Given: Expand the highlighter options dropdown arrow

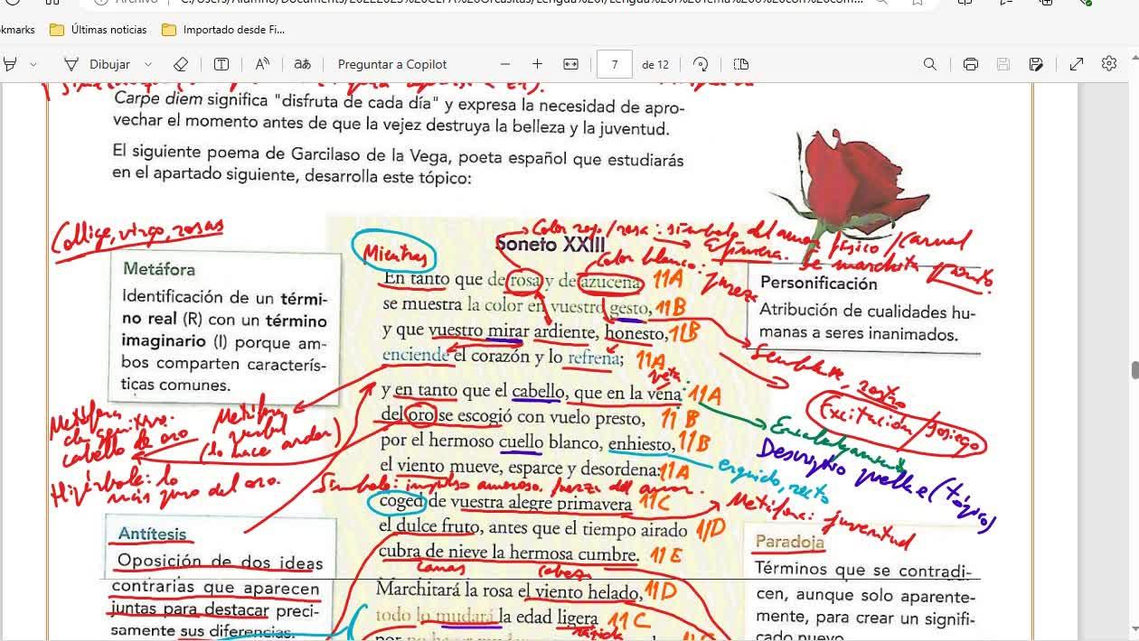Looking at the screenshot, I should (x=33, y=64).
